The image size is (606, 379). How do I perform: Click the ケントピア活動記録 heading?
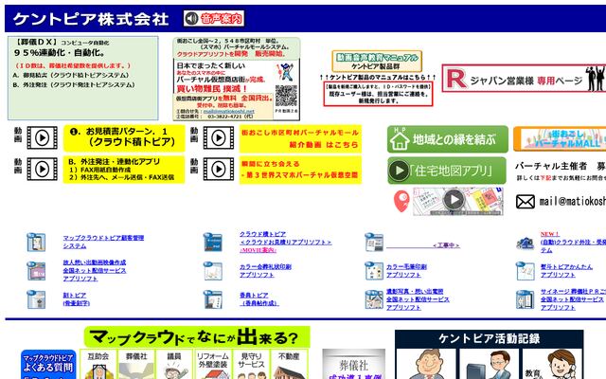point(489,339)
